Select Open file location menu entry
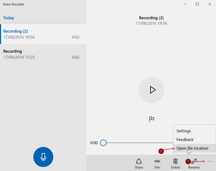The width and height of the screenshot is (216, 171). [x=194, y=148]
